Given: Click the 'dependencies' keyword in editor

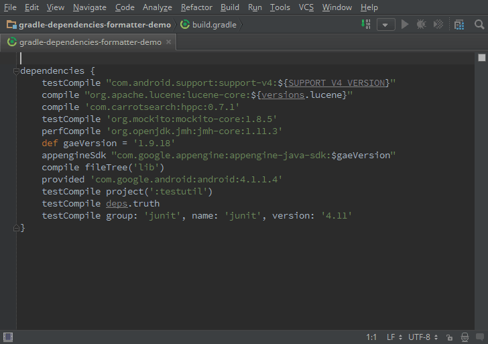Looking at the screenshot, I should click(52, 71).
